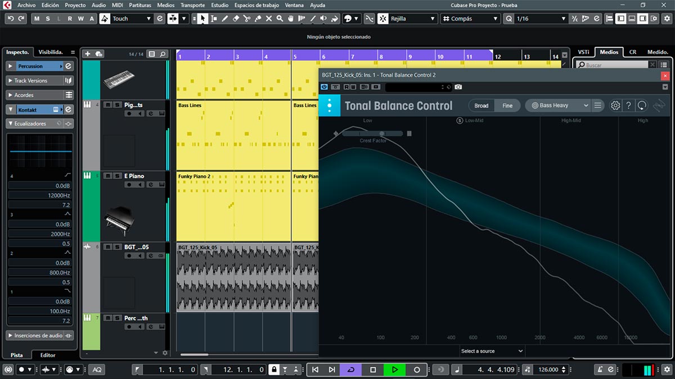
Task: Select the Fine view button
Action: click(x=507, y=105)
